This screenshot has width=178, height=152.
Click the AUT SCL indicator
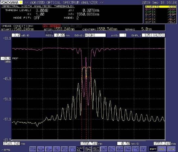[x=112, y=149]
